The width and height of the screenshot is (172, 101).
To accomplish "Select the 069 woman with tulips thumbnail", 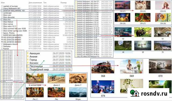I will point(132,66).
